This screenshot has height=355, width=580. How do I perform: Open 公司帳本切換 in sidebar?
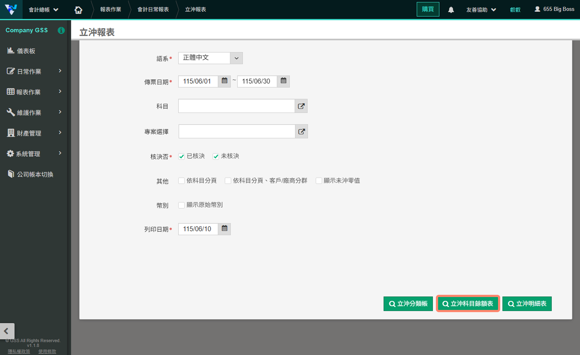tap(33, 174)
